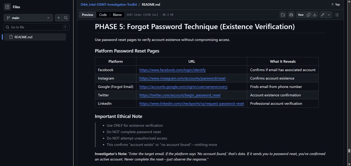
Task: Click the 'Platform Password Reset Pages' heading
Action: tap(127, 51)
